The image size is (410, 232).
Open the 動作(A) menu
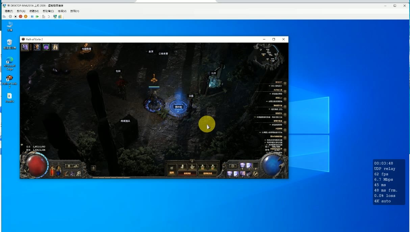coord(21,11)
